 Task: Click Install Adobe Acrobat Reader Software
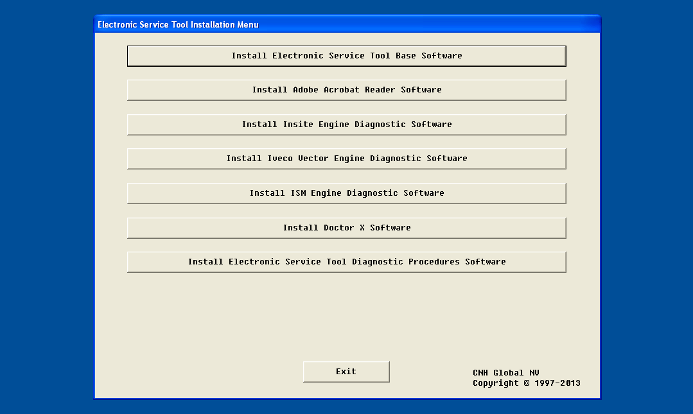[x=347, y=90]
